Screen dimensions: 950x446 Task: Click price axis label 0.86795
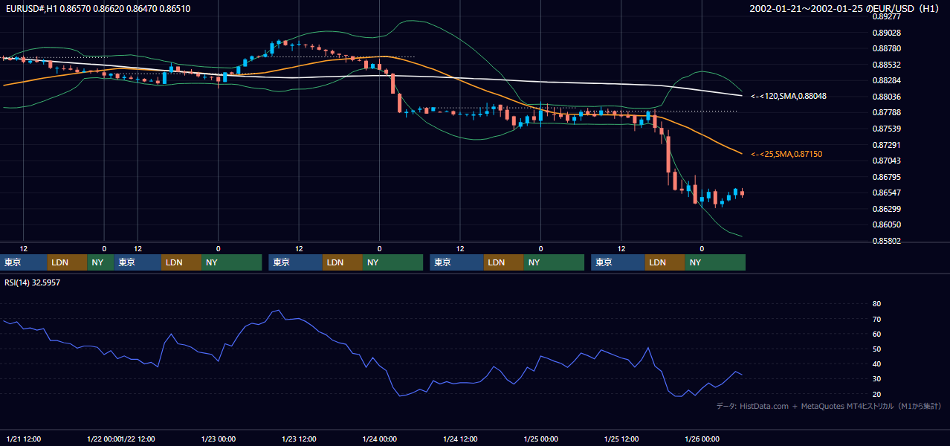click(886, 178)
